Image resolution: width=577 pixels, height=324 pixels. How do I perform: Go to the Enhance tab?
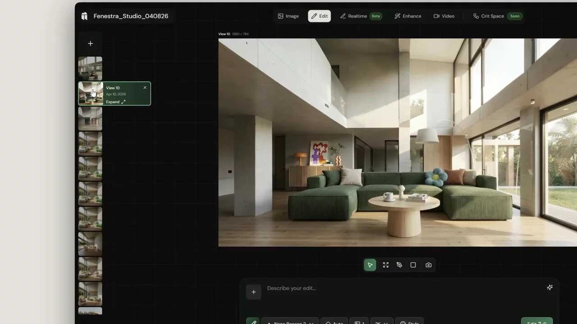(x=408, y=16)
